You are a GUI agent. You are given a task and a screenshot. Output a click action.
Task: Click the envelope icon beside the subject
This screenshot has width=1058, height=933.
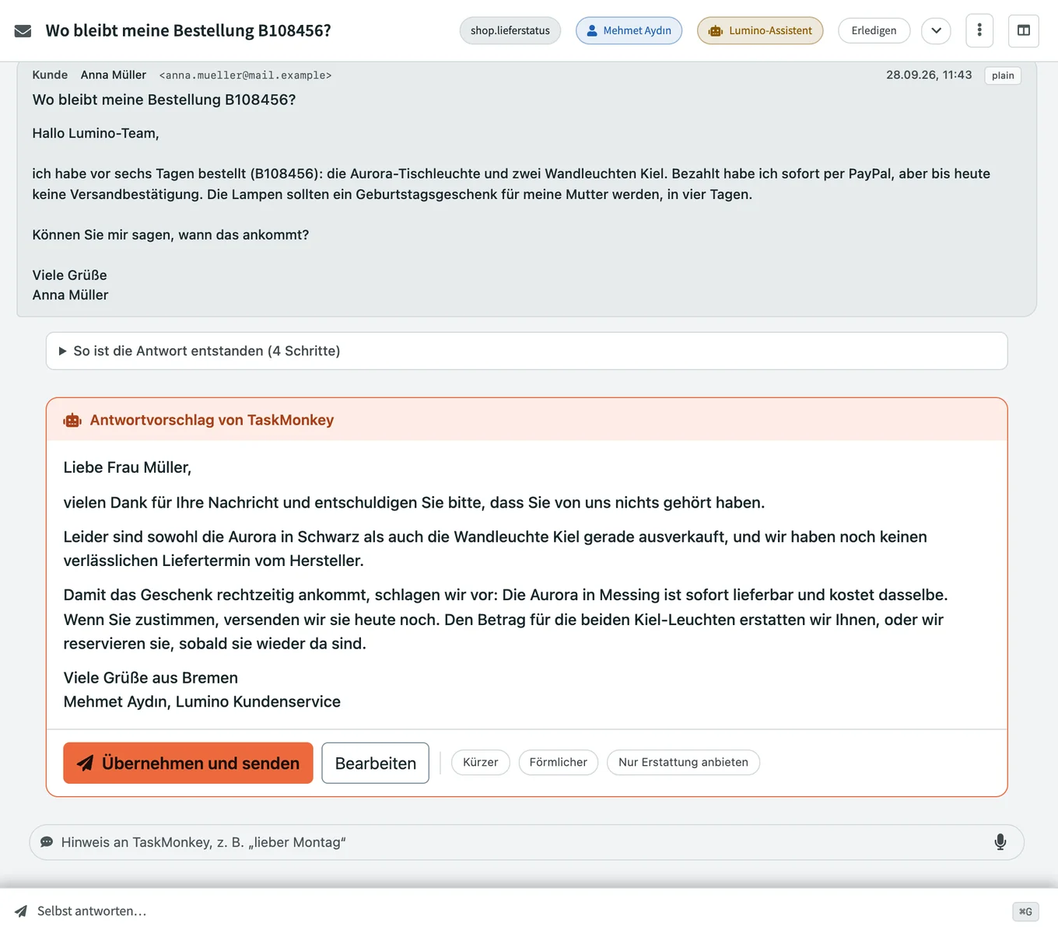pos(23,31)
